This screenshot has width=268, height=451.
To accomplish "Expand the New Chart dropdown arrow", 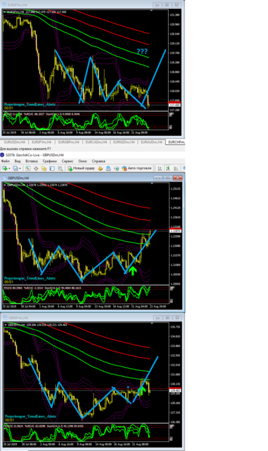I will tap(9, 168).
